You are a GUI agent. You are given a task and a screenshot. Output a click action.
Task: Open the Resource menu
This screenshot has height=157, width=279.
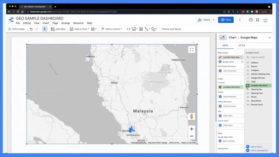tap(78, 23)
